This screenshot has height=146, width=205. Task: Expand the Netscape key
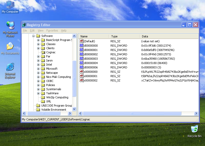click(38, 73)
